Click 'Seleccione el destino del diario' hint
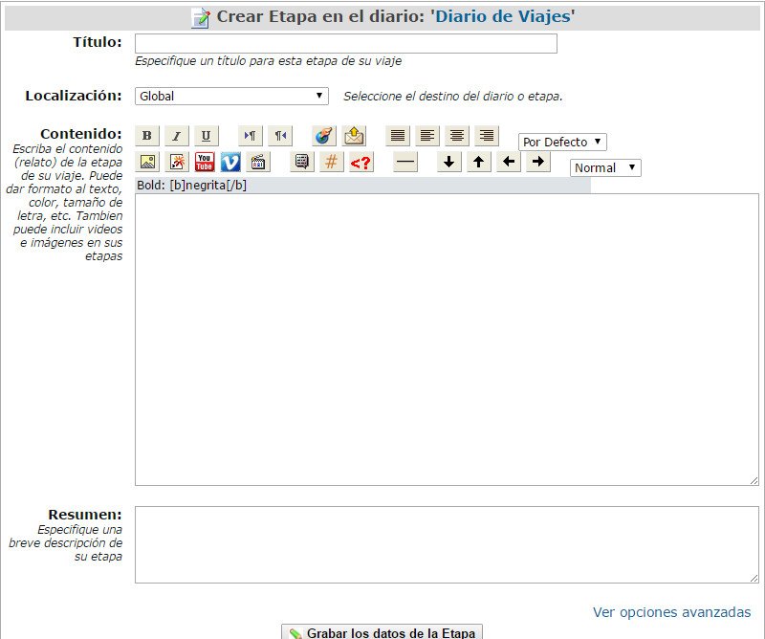 coord(453,97)
